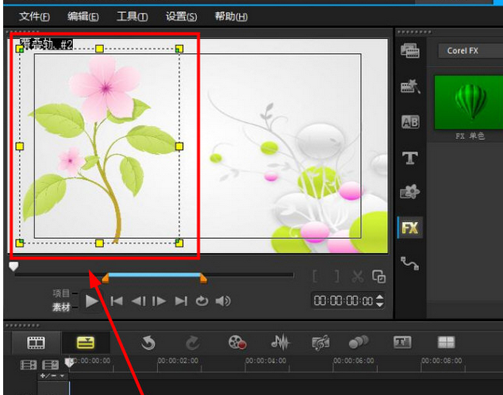Click the Redo arrow
This screenshot has width=503, height=395.
pyautogui.click(x=193, y=343)
